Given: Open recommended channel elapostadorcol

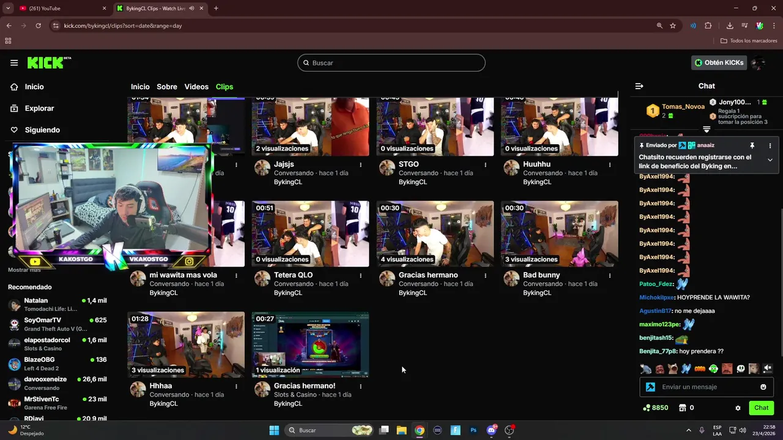Looking at the screenshot, I should [x=58, y=344].
